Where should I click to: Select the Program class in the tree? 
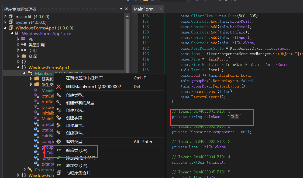(43, 170)
